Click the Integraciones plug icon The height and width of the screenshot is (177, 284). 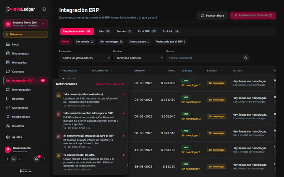click(x=8, y=117)
